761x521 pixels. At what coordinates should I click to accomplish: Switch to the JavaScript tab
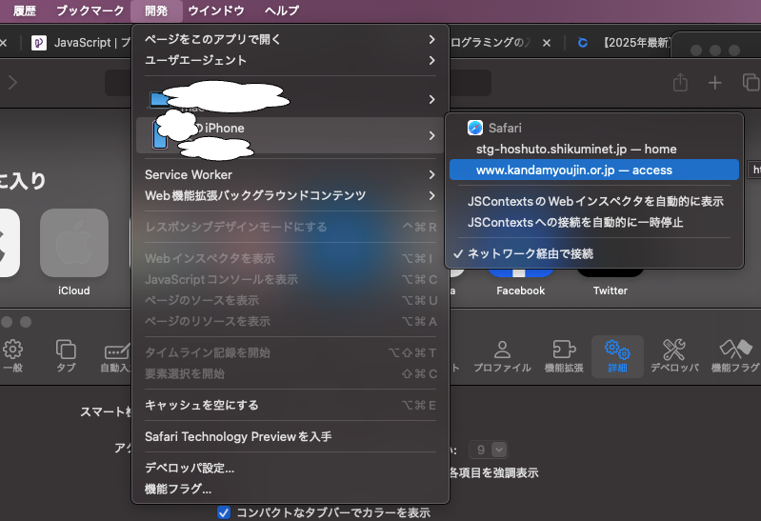(80, 43)
